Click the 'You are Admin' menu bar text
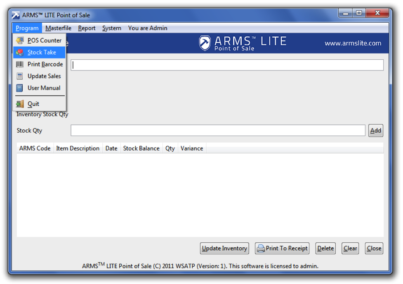403x284 pixels. click(148, 28)
